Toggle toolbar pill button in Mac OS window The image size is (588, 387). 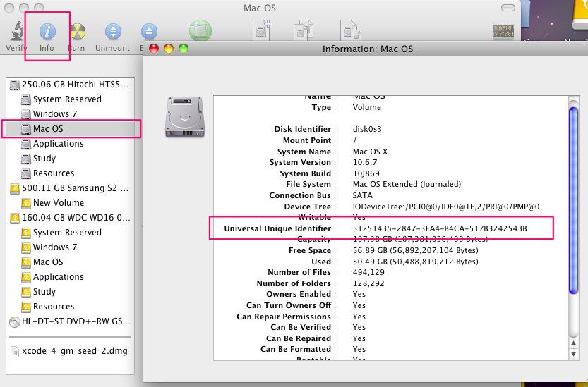[x=508, y=8]
